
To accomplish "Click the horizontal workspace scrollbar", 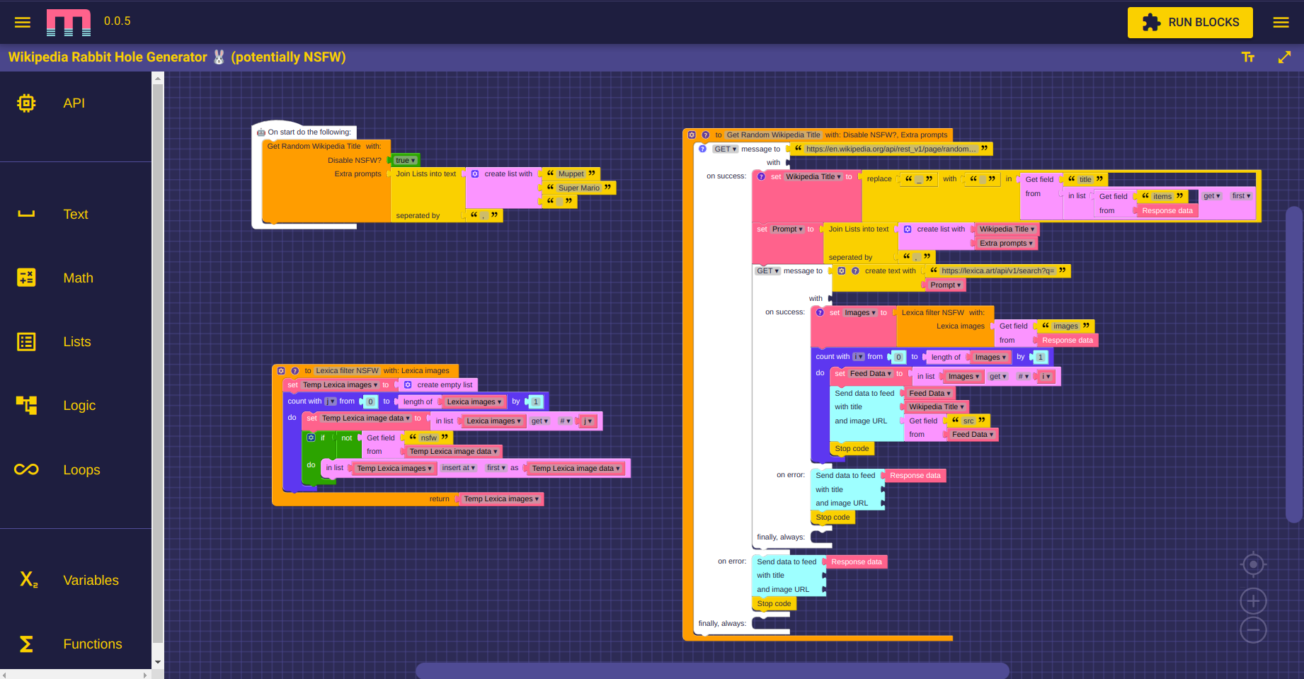I will point(712,671).
